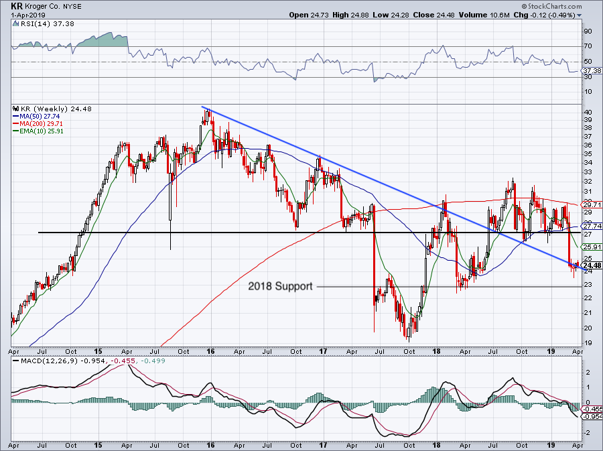Click the KR ticker symbol in the header
This screenshot has width=603, height=451.
pyautogui.click(x=16, y=7)
